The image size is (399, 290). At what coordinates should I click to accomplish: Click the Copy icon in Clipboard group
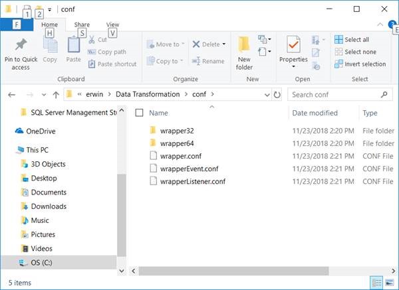tap(50, 45)
